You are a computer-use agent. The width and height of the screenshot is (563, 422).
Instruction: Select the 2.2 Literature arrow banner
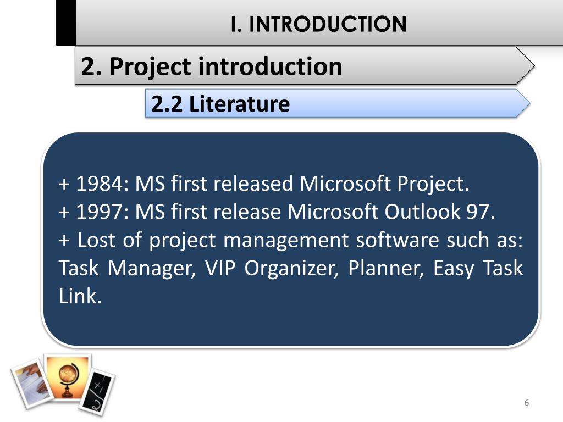tap(338, 104)
